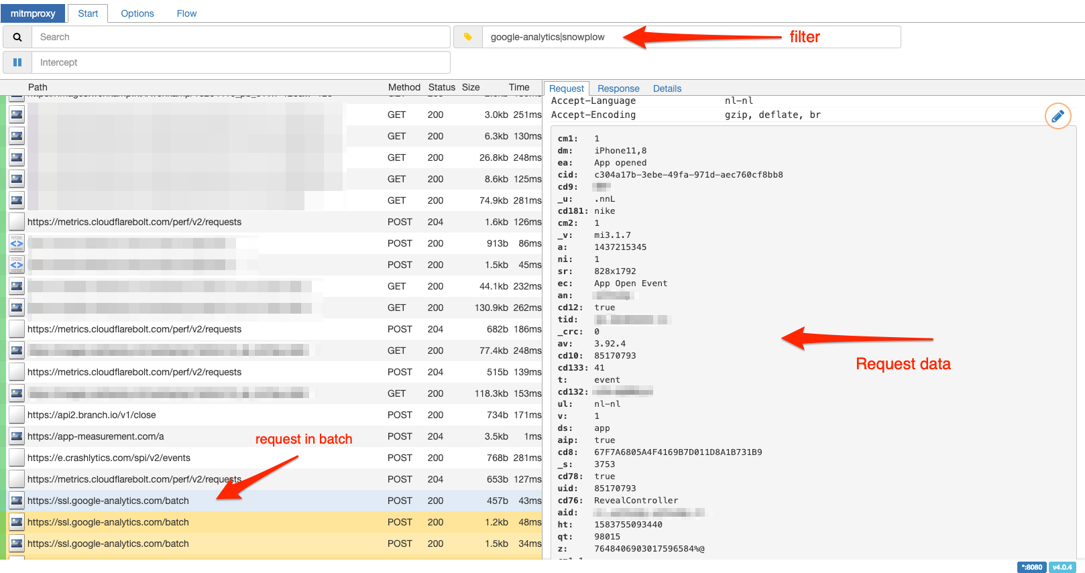Click image icon of the 77.4kb GET row
This screenshot has width=1085, height=573.
(x=17, y=351)
